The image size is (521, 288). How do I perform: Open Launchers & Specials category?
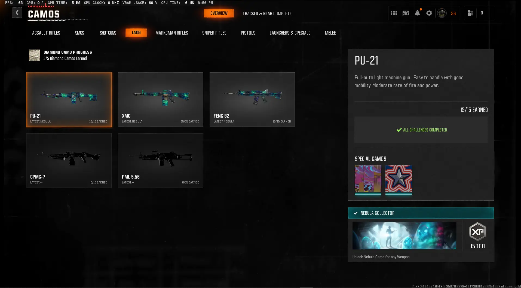click(x=290, y=33)
